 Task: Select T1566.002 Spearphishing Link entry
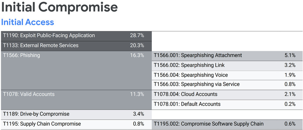click(189, 65)
